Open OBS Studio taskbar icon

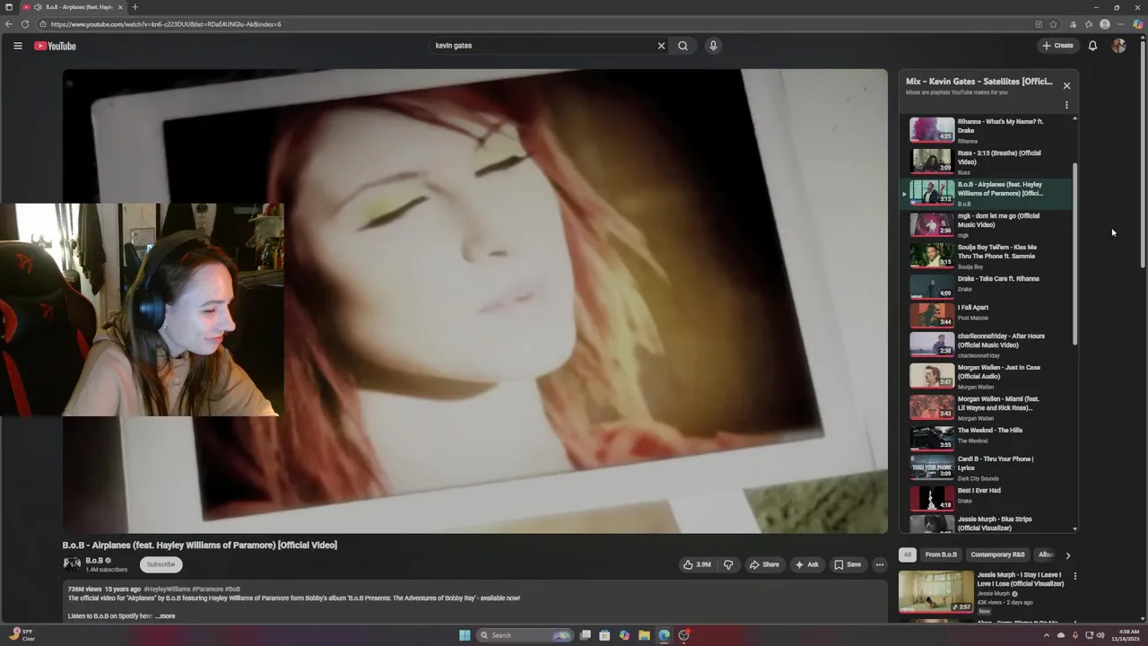[x=683, y=635]
